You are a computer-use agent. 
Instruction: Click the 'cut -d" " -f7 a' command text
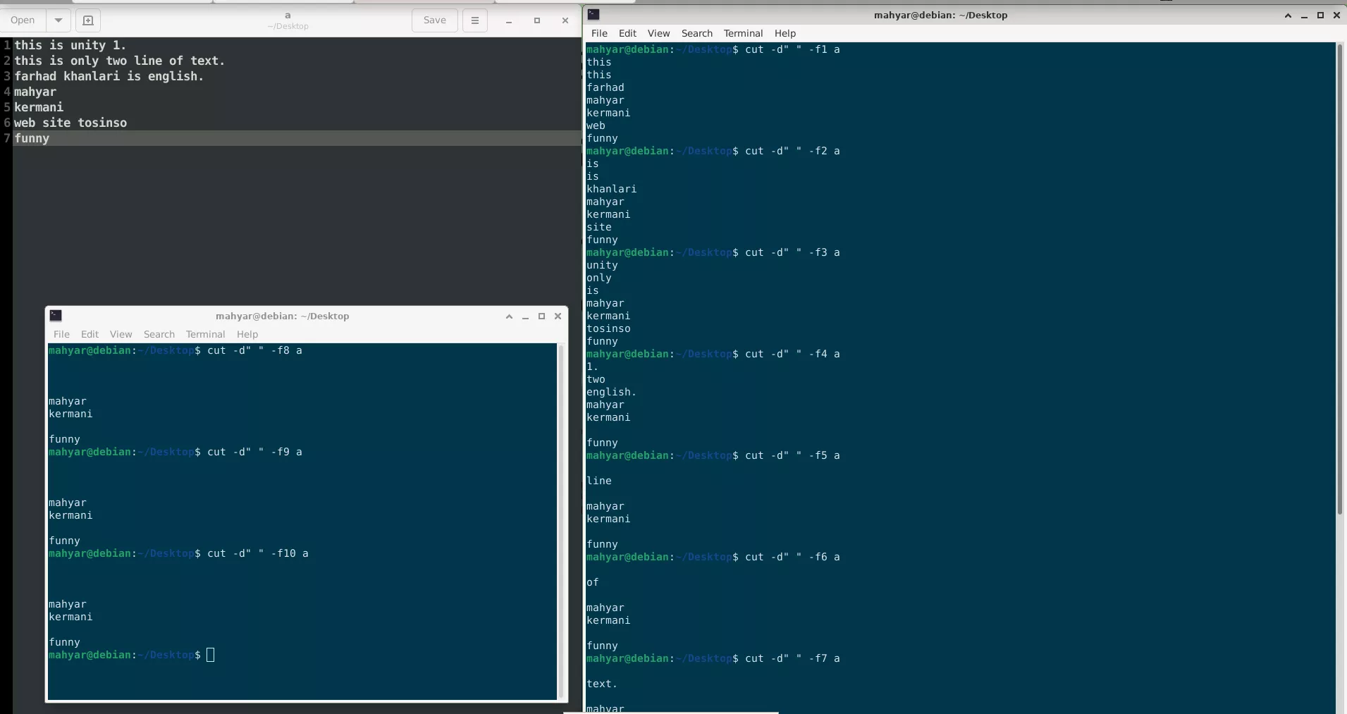pos(792,658)
